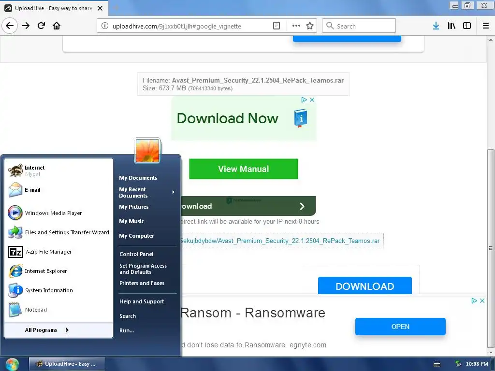Focus the browser Search box
Screen dimensions: 495x371
[359, 26]
